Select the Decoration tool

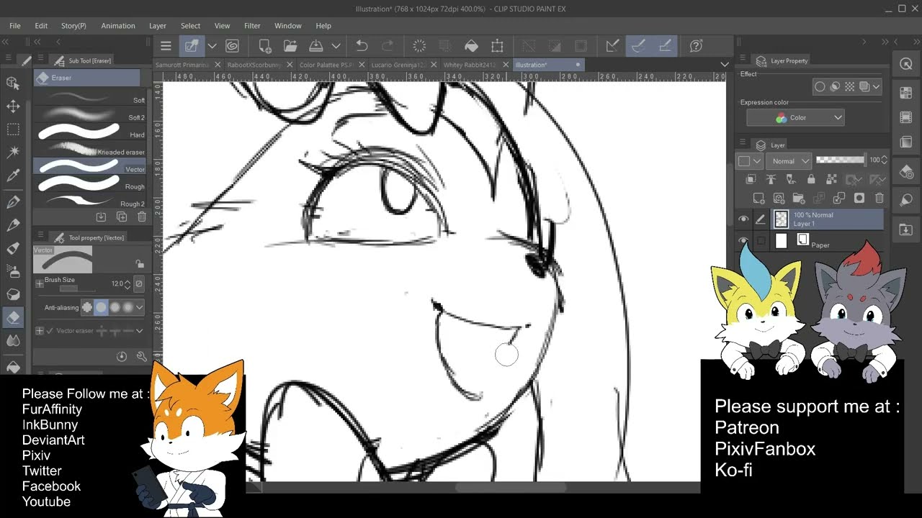(13, 294)
